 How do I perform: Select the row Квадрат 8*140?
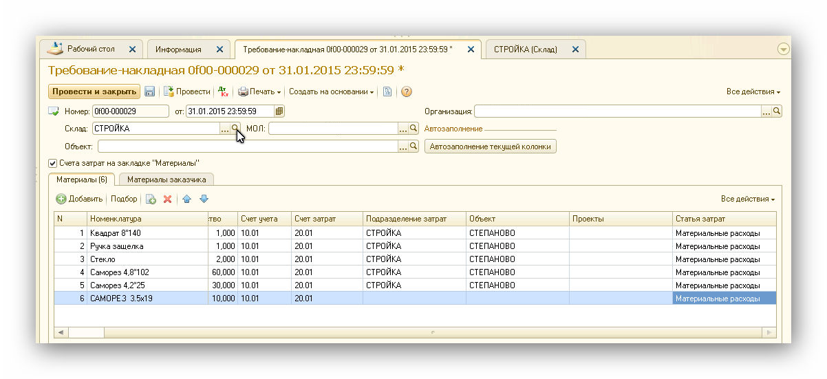416,232
